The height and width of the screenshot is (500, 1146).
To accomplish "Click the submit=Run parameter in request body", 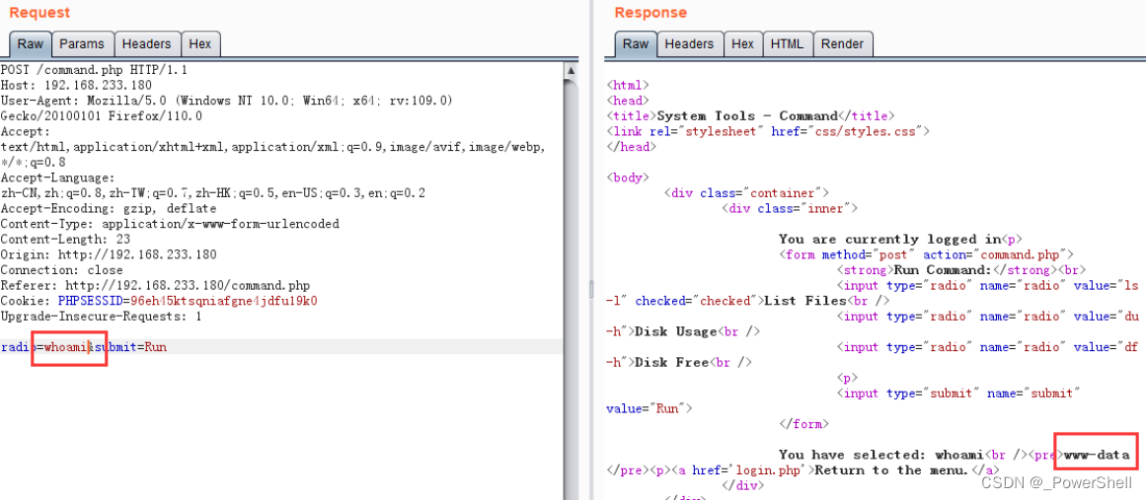I will (130, 347).
